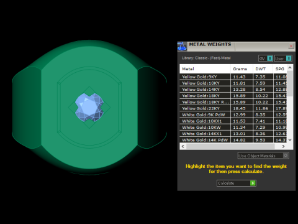Click the Use Object Materials button
The image size is (298, 224).
(x=263, y=156)
